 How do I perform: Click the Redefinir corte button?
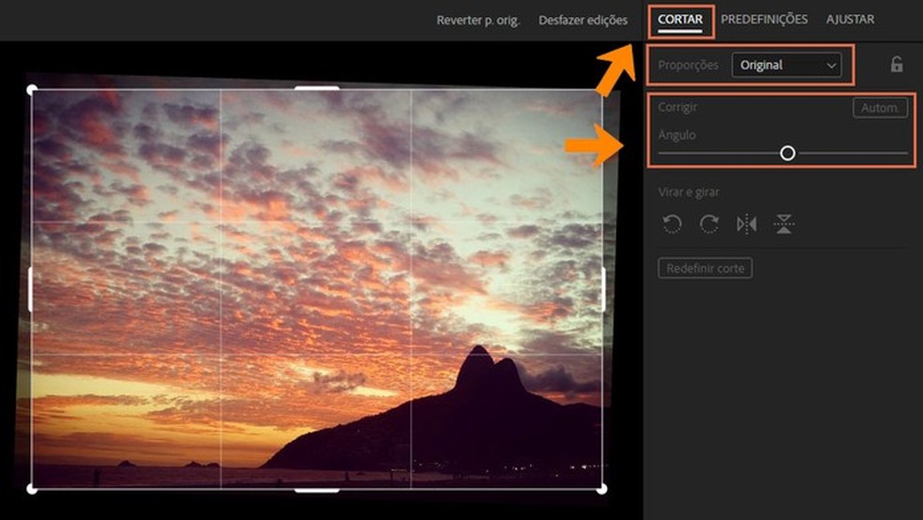[705, 268]
